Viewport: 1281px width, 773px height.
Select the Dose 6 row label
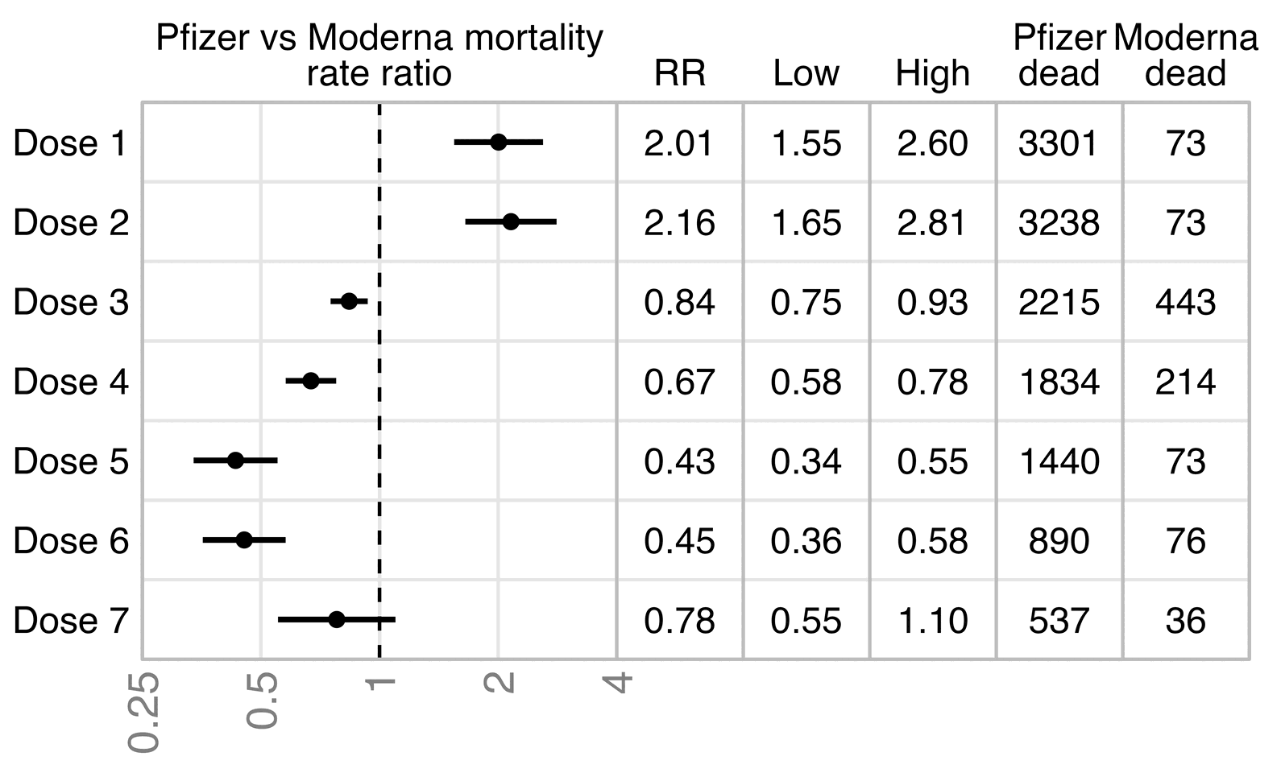[x=71, y=540]
